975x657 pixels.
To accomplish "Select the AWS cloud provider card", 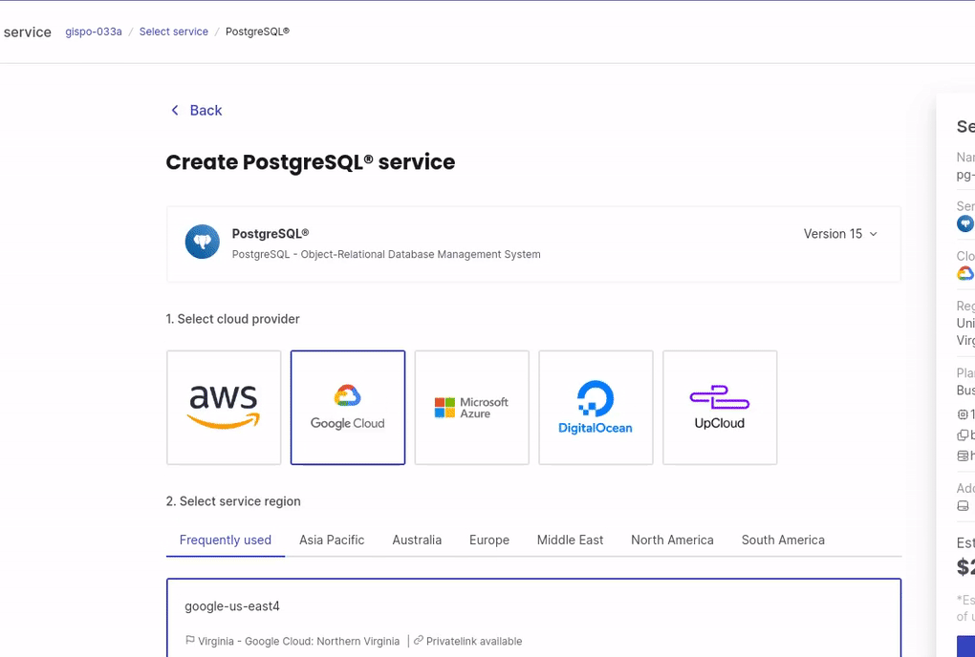I will click(224, 408).
